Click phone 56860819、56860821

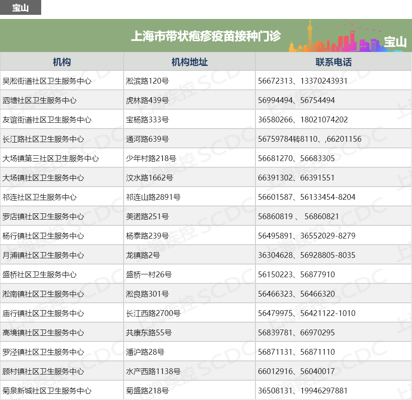(x=298, y=216)
